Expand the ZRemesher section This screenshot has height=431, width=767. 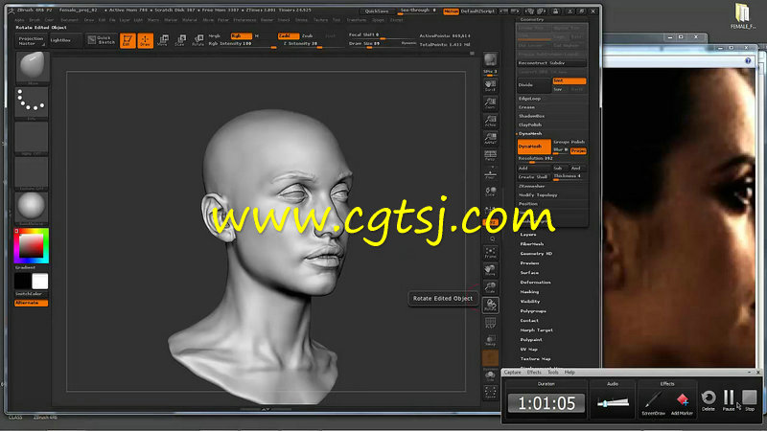pos(532,186)
